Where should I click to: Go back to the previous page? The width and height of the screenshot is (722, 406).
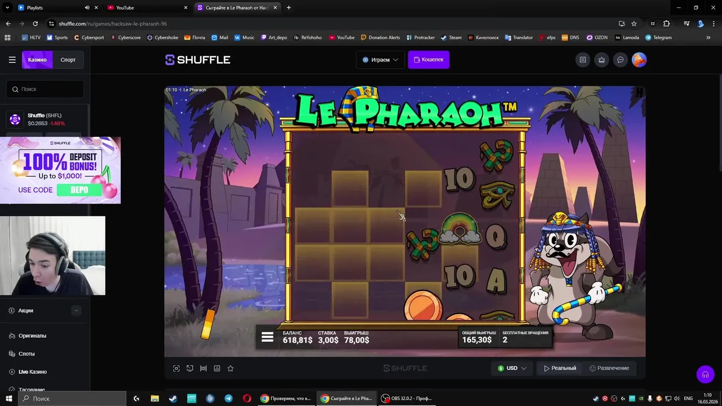[8, 24]
